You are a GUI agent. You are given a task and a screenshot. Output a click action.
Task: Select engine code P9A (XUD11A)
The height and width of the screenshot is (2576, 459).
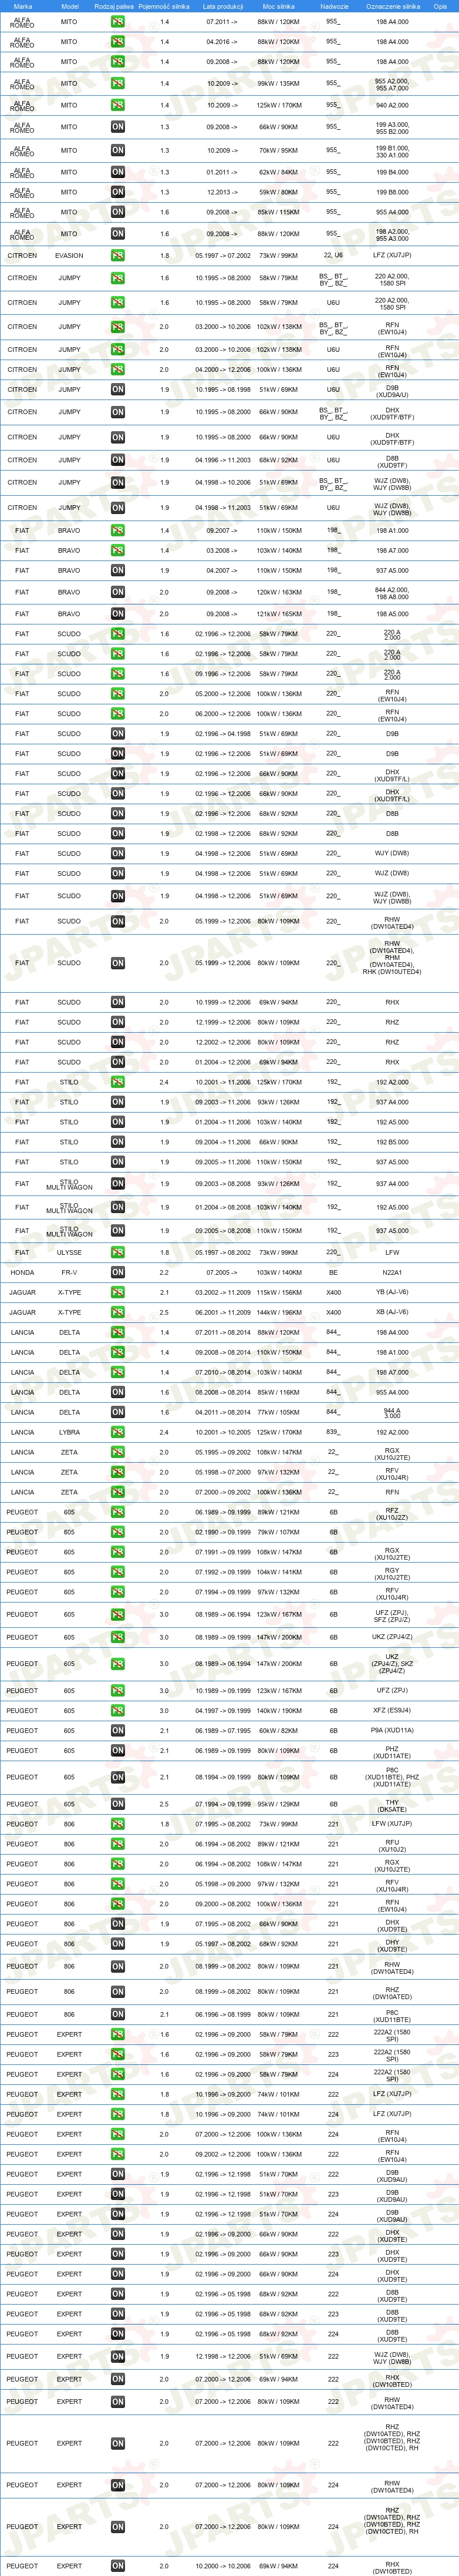pos(392,1731)
